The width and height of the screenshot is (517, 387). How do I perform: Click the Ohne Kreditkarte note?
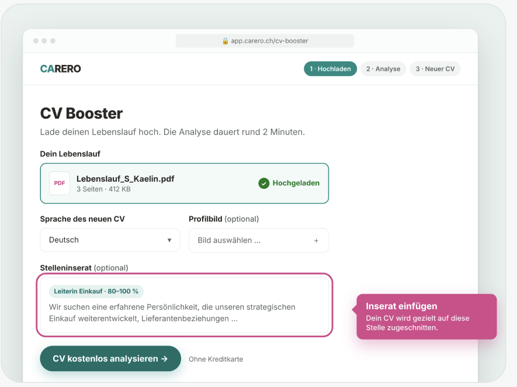[216, 360]
